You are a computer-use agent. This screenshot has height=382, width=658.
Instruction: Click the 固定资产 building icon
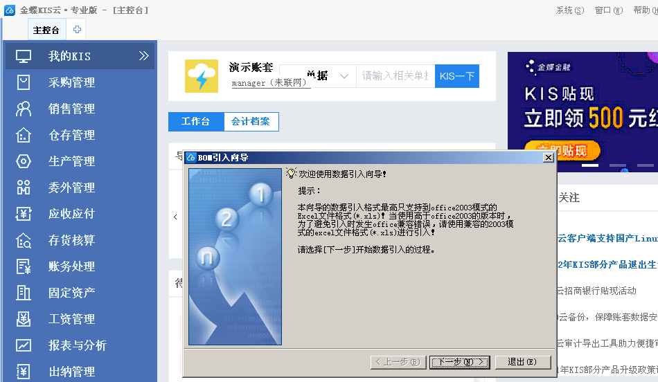coord(24,293)
